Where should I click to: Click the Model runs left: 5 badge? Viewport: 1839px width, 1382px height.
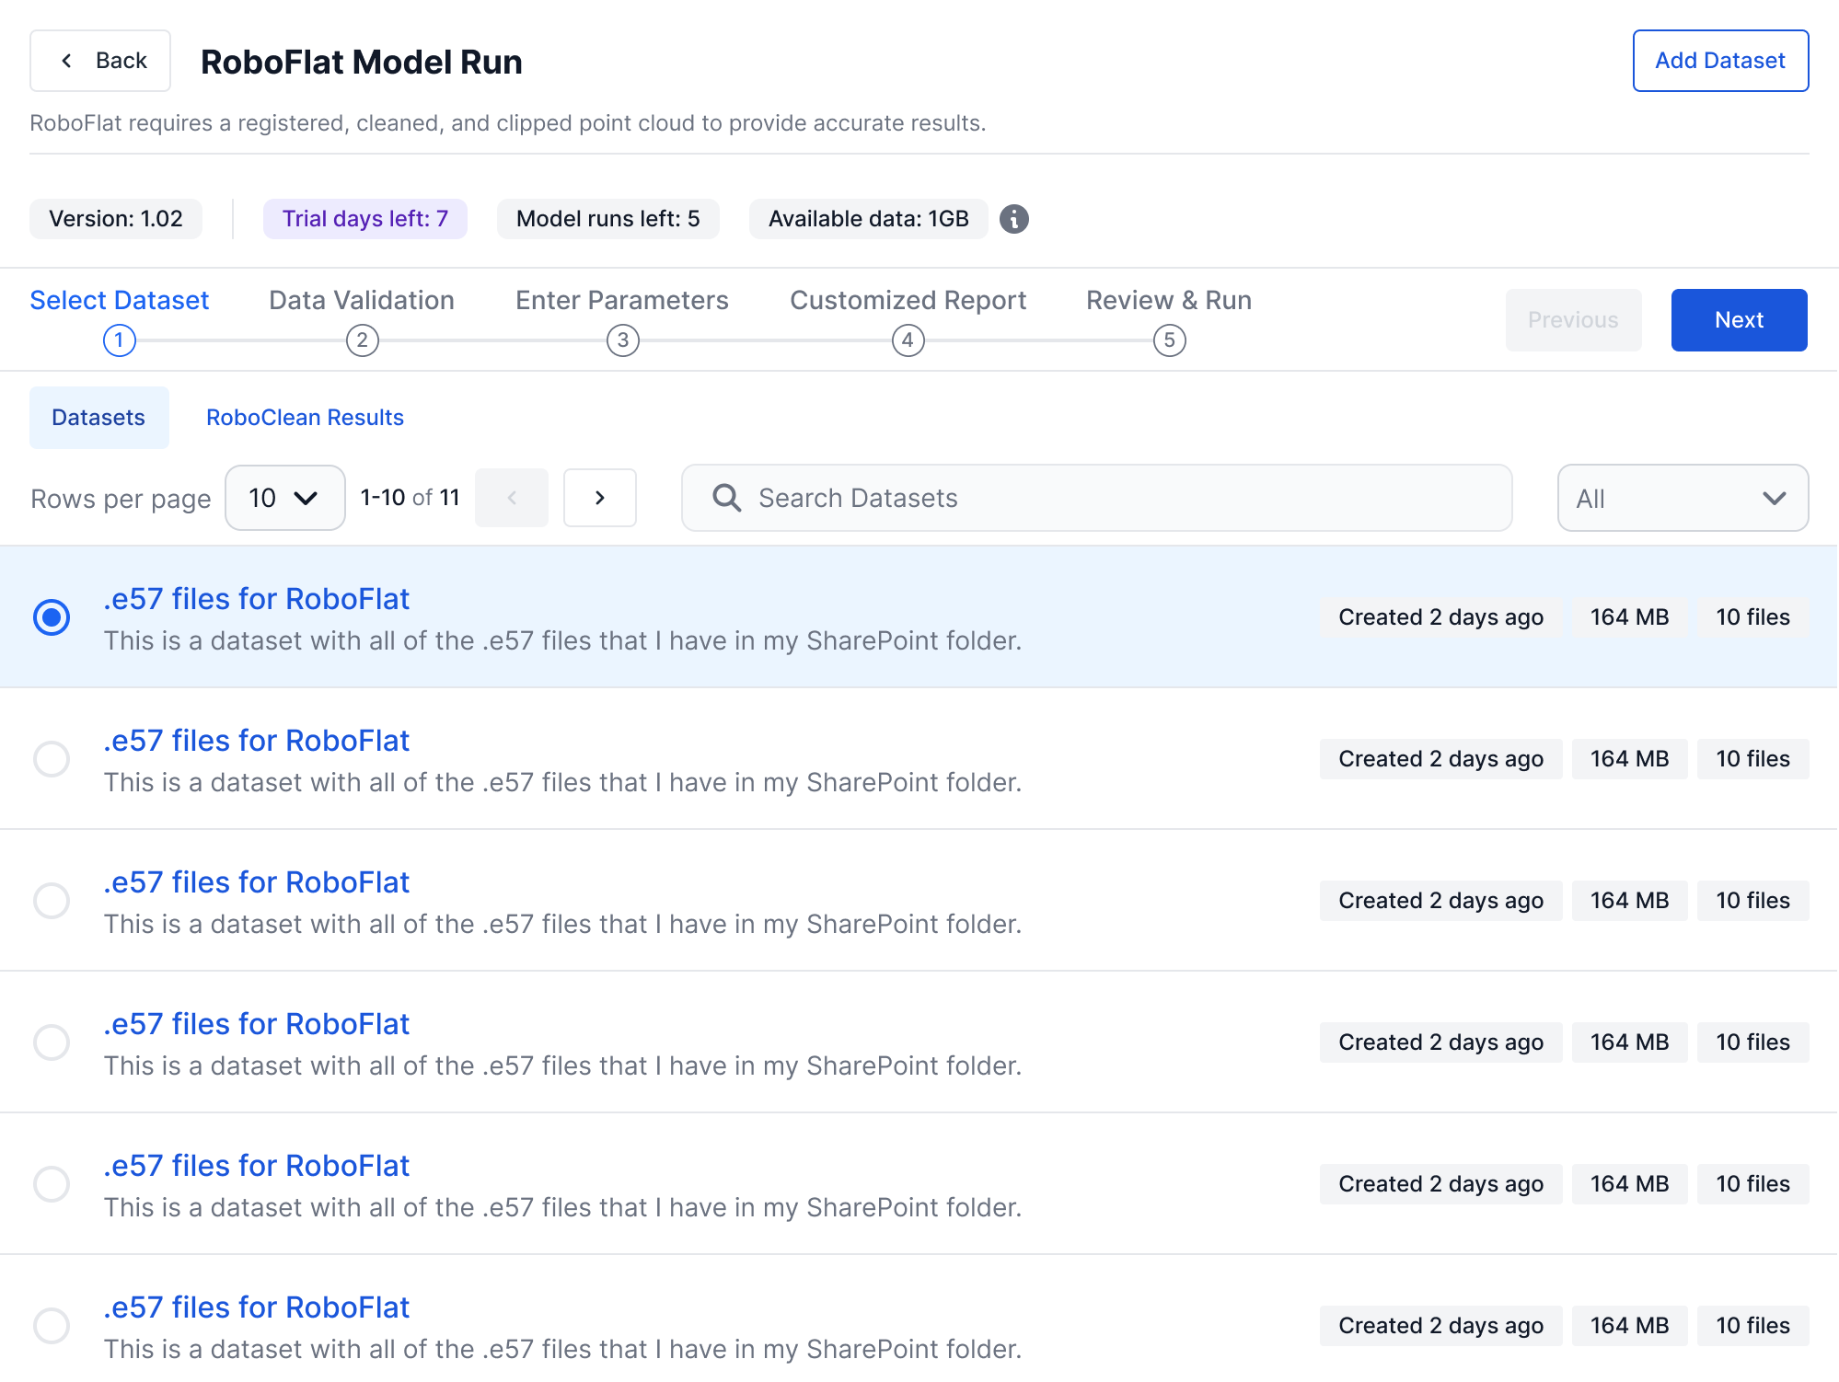608,219
